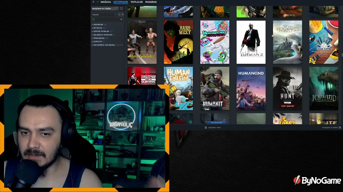Expand the EKİPLİK OYUNLAR category
Image resolution: width=343 pixels, height=192 pixels.
point(102,31)
